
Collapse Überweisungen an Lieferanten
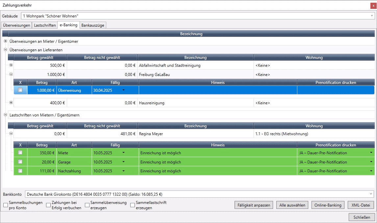pos(5,50)
